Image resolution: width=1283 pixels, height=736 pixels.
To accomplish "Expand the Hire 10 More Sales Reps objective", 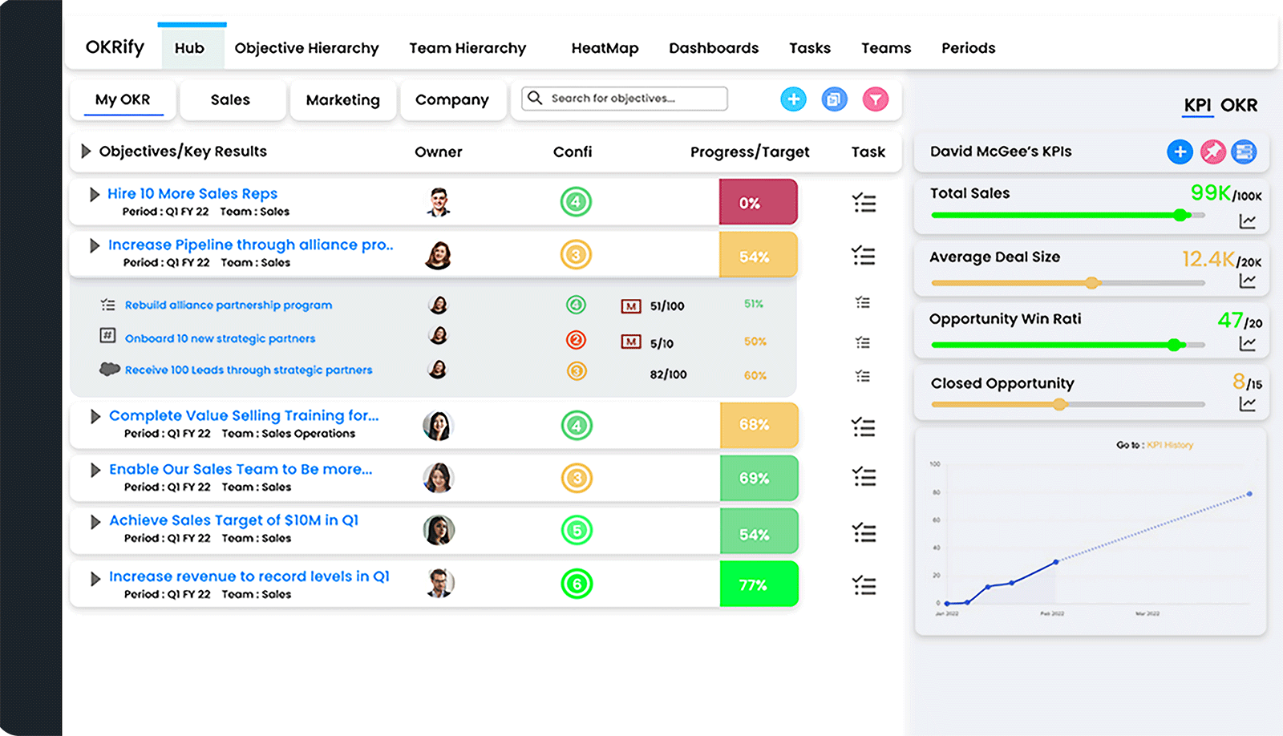I will pos(95,194).
